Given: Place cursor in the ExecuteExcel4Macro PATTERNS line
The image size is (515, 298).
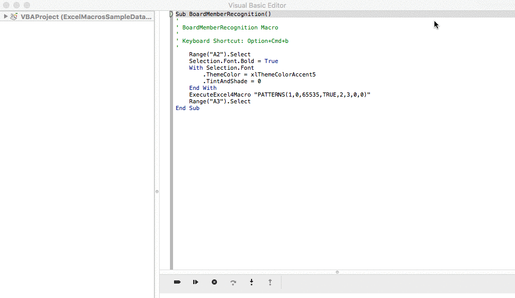Looking at the screenshot, I should click(279, 95).
